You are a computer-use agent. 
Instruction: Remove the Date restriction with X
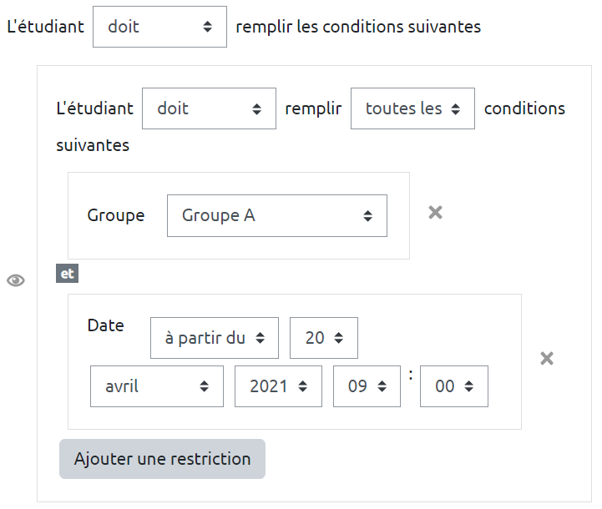click(x=547, y=359)
